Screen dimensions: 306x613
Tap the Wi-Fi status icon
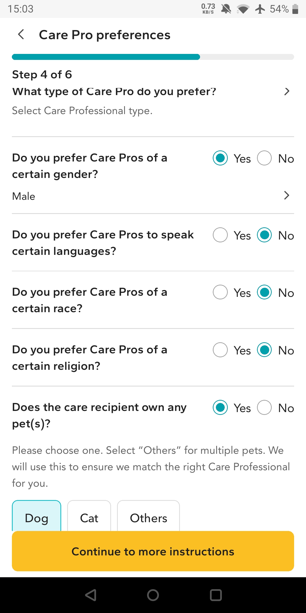(243, 9)
